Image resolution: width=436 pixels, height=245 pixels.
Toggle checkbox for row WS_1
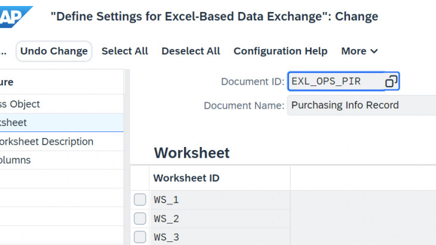pos(140,200)
